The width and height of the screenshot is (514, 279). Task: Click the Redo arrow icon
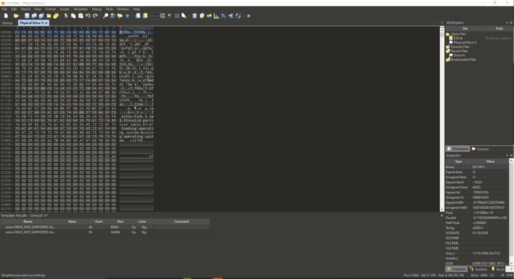pyautogui.click(x=95, y=16)
